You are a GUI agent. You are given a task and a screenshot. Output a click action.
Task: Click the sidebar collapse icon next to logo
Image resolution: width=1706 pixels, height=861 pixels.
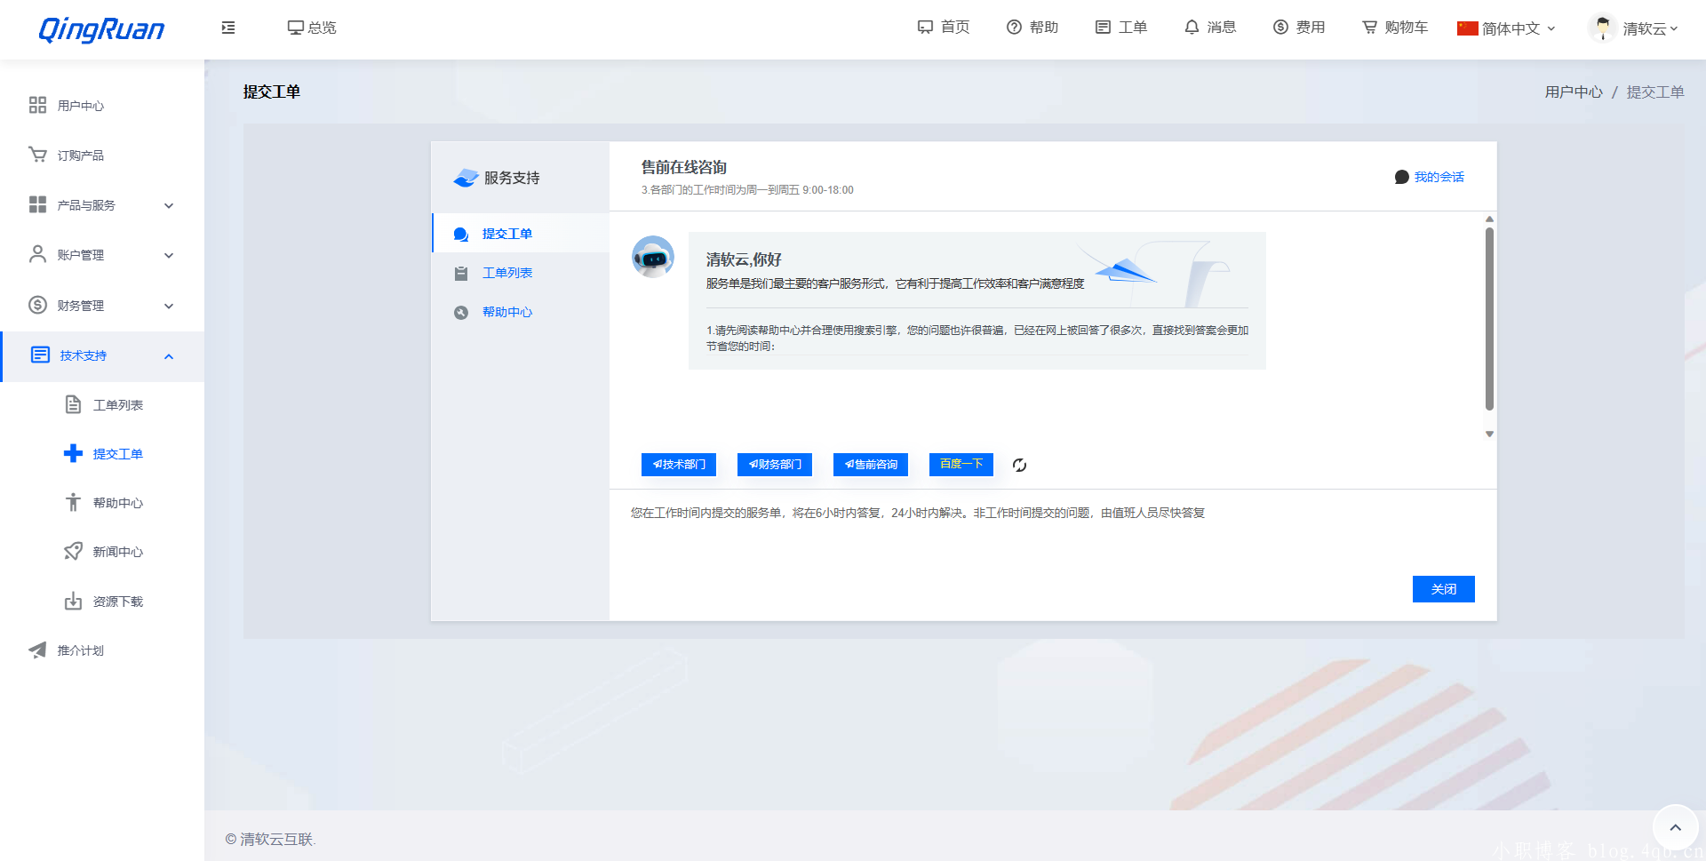point(227,28)
